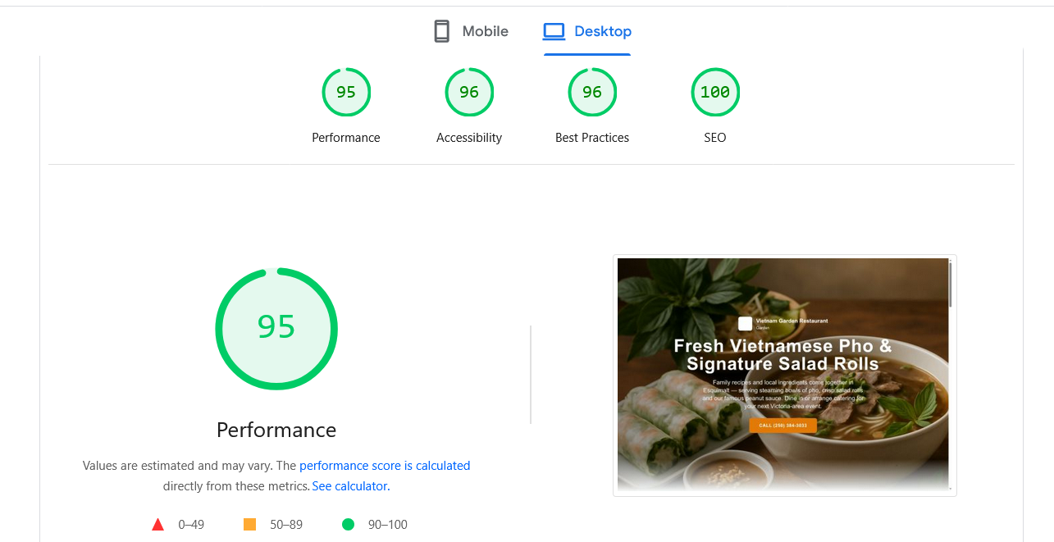Select the Accessibility gauge showing 96
This screenshot has width=1054, height=542.
pos(469,92)
